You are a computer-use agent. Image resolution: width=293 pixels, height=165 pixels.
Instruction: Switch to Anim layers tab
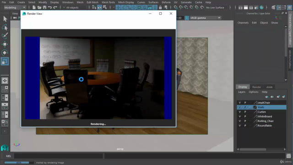click(269, 87)
